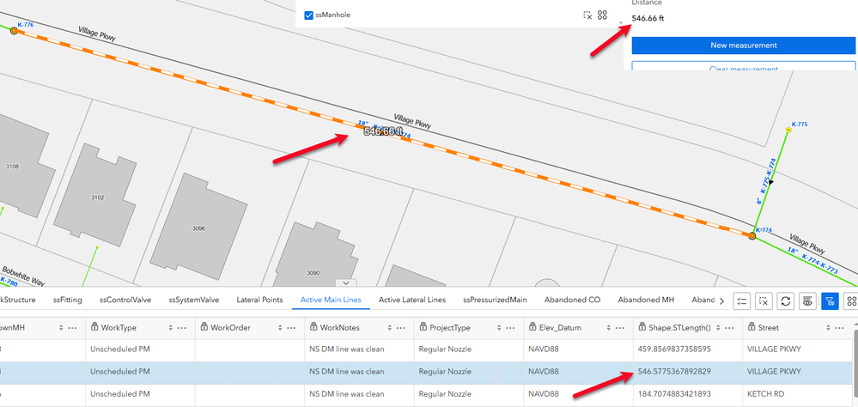Click building 3096 on the map
Viewport: 858px width, 407px height.
point(198,228)
